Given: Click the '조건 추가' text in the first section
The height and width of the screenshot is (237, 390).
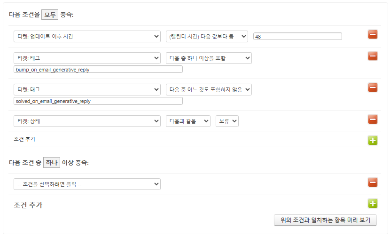Looking at the screenshot, I should click(x=25, y=139).
